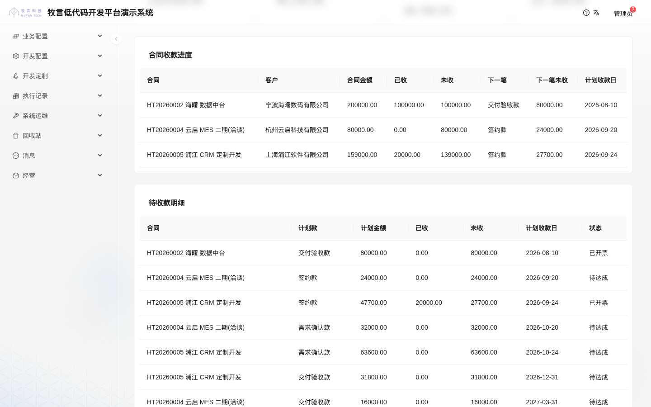Collapse the sidebar with the arrow button
Screen dimensions: 651x407
click(116, 39)
